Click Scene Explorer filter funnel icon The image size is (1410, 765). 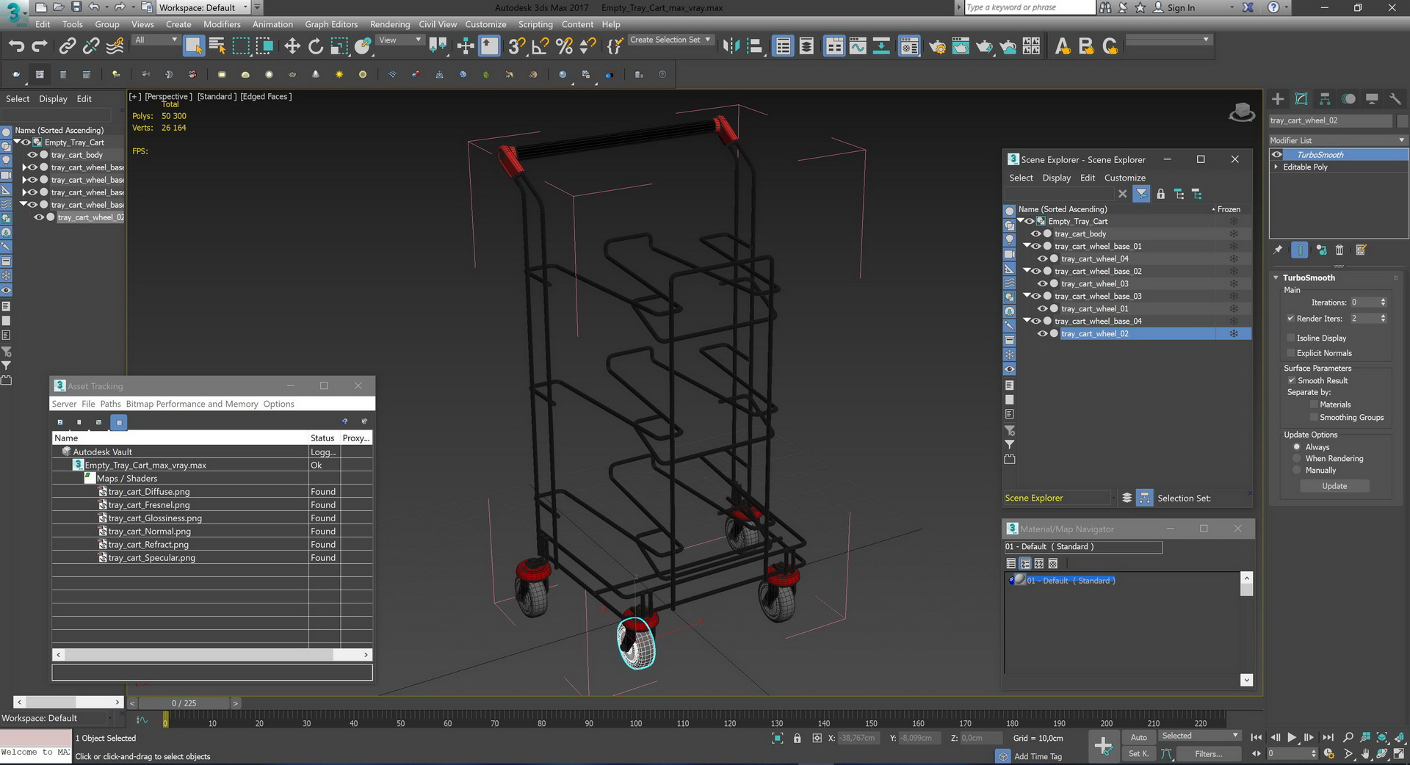pyautogui.click(x=1141, y=194)
